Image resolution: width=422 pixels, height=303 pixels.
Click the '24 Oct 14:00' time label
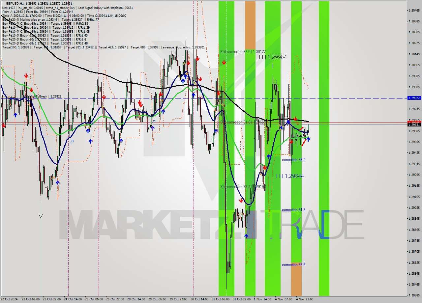tap(72, 299)
